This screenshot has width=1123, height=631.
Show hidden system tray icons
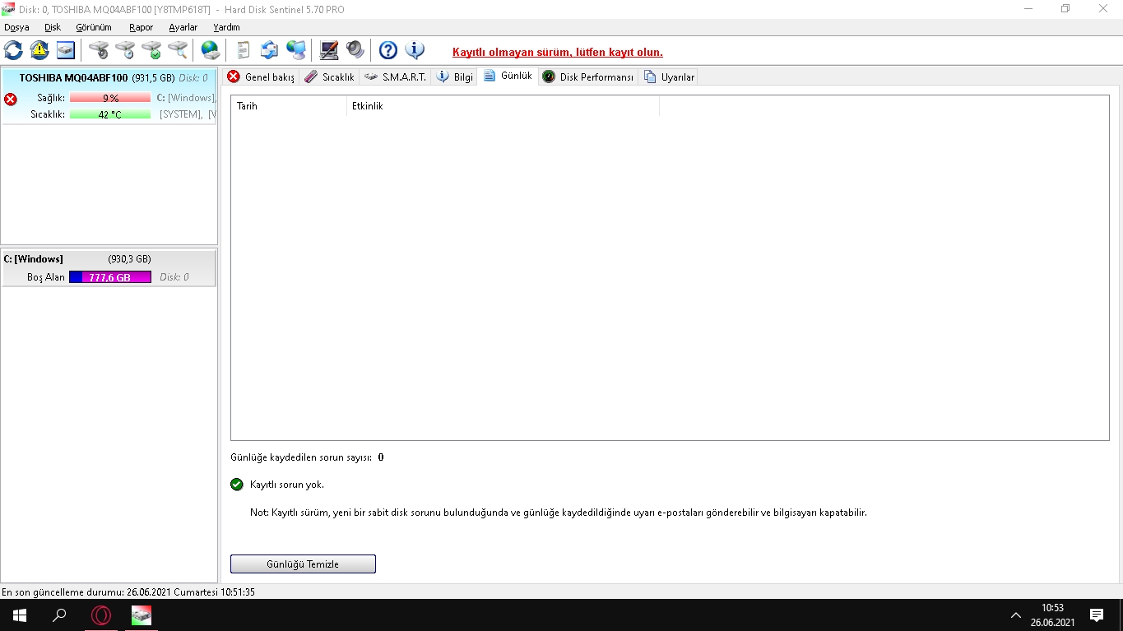(x=1015, y=615)
